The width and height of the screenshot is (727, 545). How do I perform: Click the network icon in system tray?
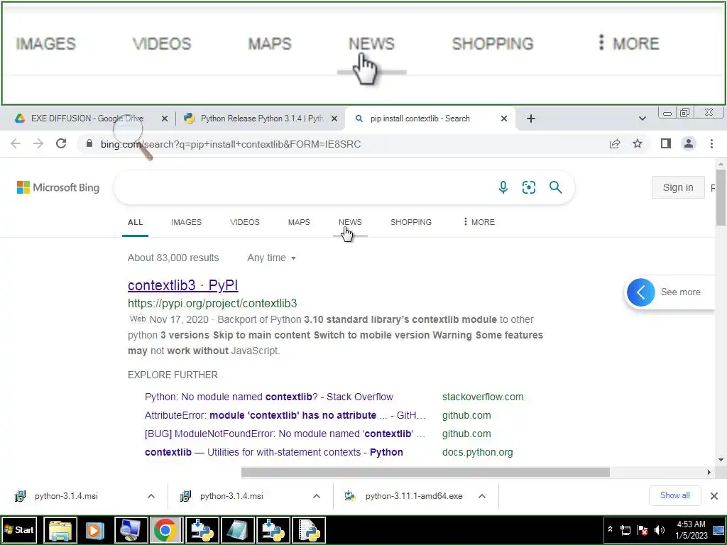(625, 529)
